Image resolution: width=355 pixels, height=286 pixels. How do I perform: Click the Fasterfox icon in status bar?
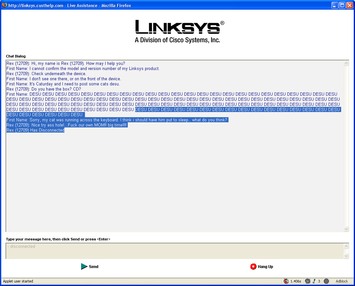(286, 281)
